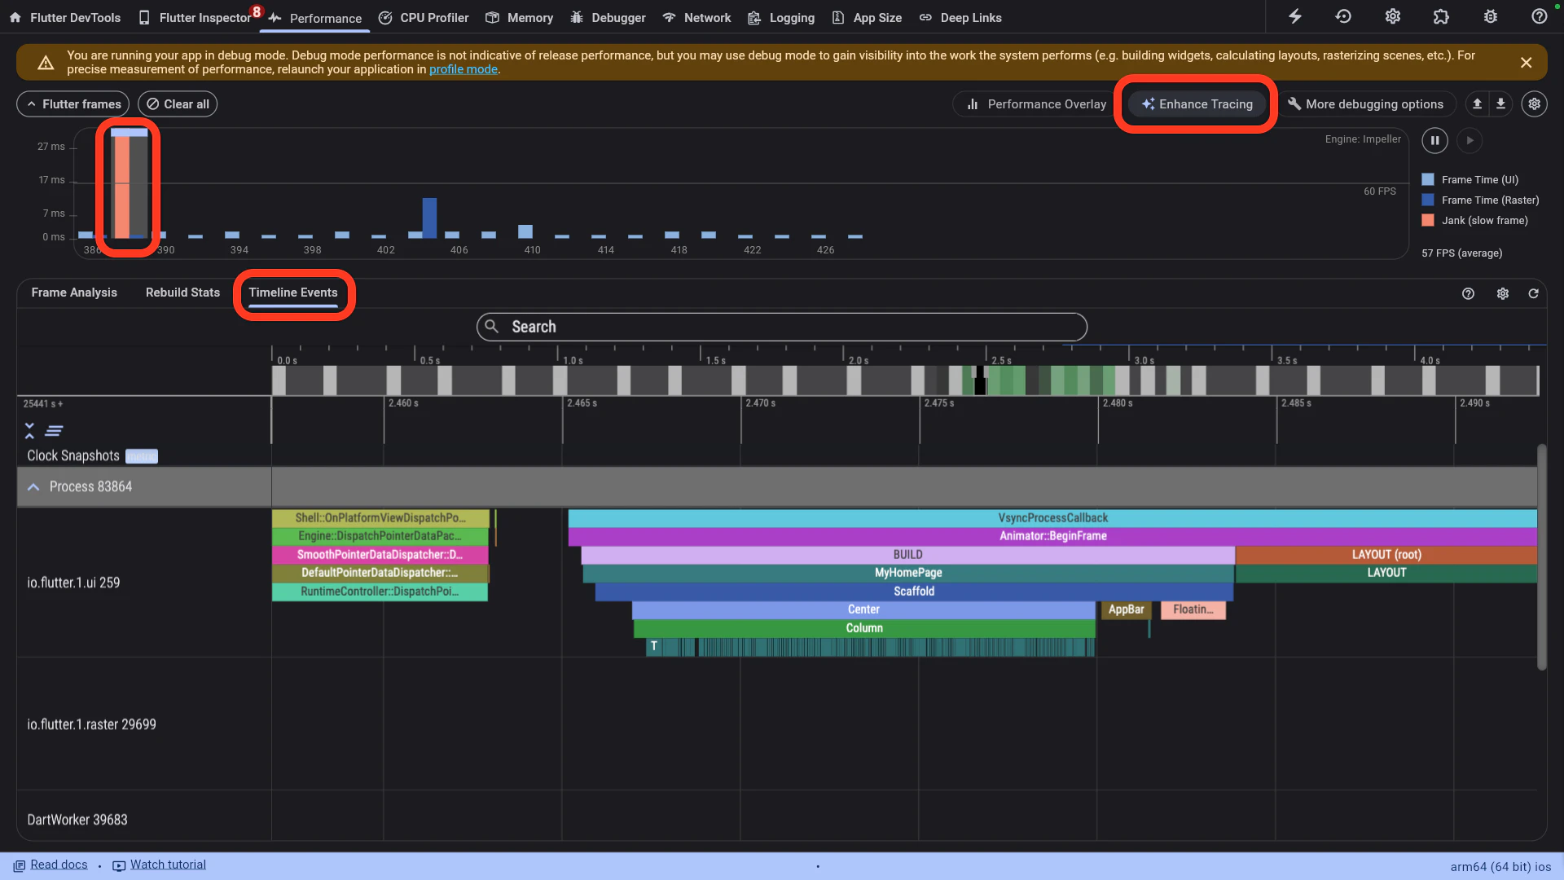Open timeline settings via gear icon
Viewport: 1564px width, 880px height.
[x=1503, y=293]
